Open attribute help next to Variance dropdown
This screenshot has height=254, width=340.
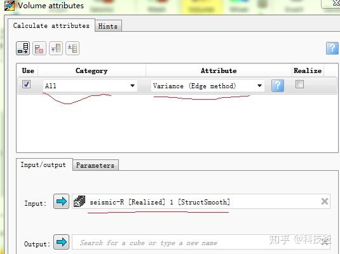278,85
